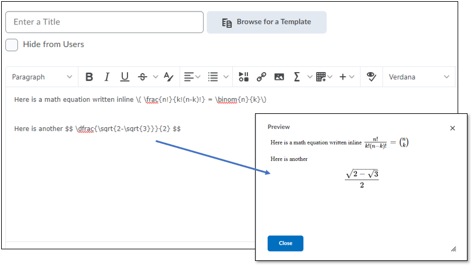Apply strikethrough formatting
The image size is (471, 265).
point(143,77)
